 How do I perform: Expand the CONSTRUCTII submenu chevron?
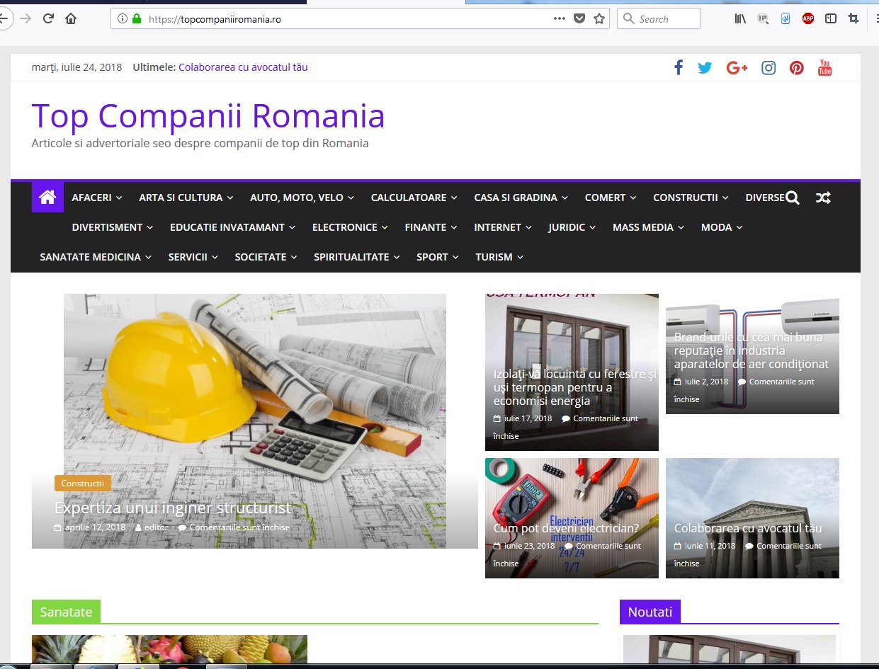[725, 198]
